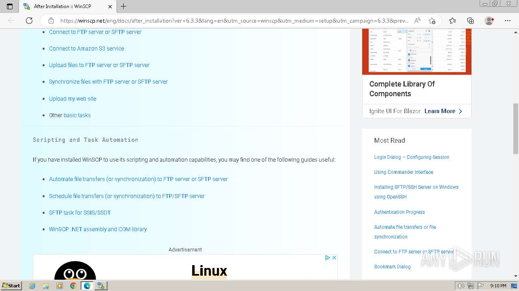Click the Read aloud icon
The width and height of the screenshot is (519, 291).
tap(417, 21)
